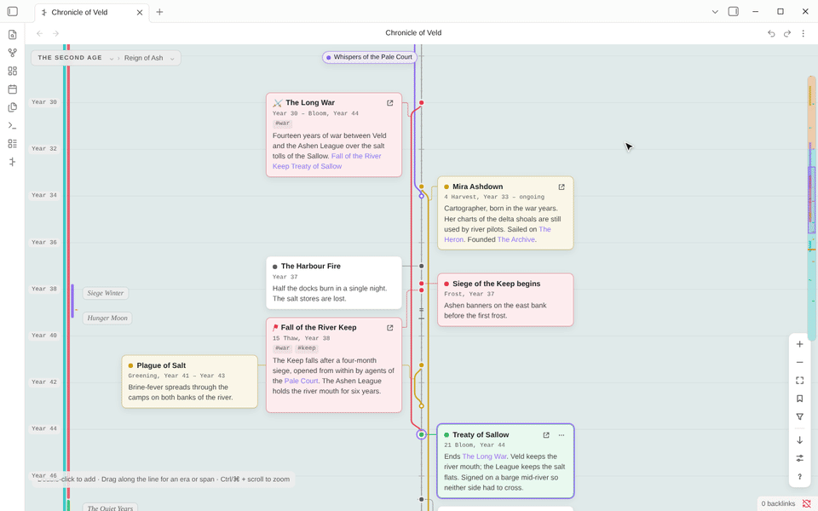818x511 pixels.
Task: Toggle the right sidebar panel
Action: [x=734, y=11]
